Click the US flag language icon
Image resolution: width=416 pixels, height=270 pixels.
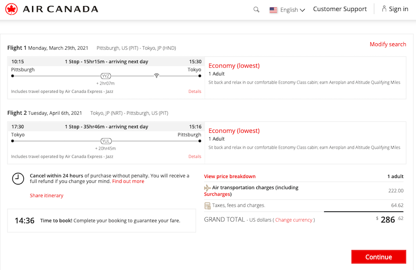pos(273,10)
